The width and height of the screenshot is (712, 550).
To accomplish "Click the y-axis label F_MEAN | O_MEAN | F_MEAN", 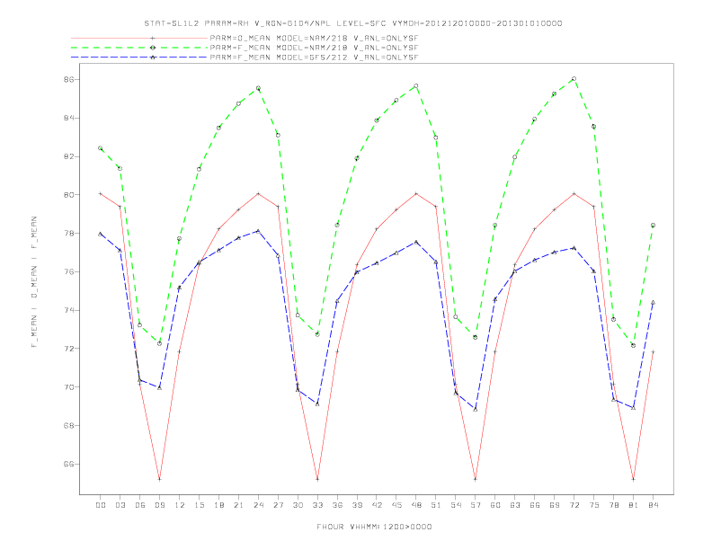I will [34, 282].
